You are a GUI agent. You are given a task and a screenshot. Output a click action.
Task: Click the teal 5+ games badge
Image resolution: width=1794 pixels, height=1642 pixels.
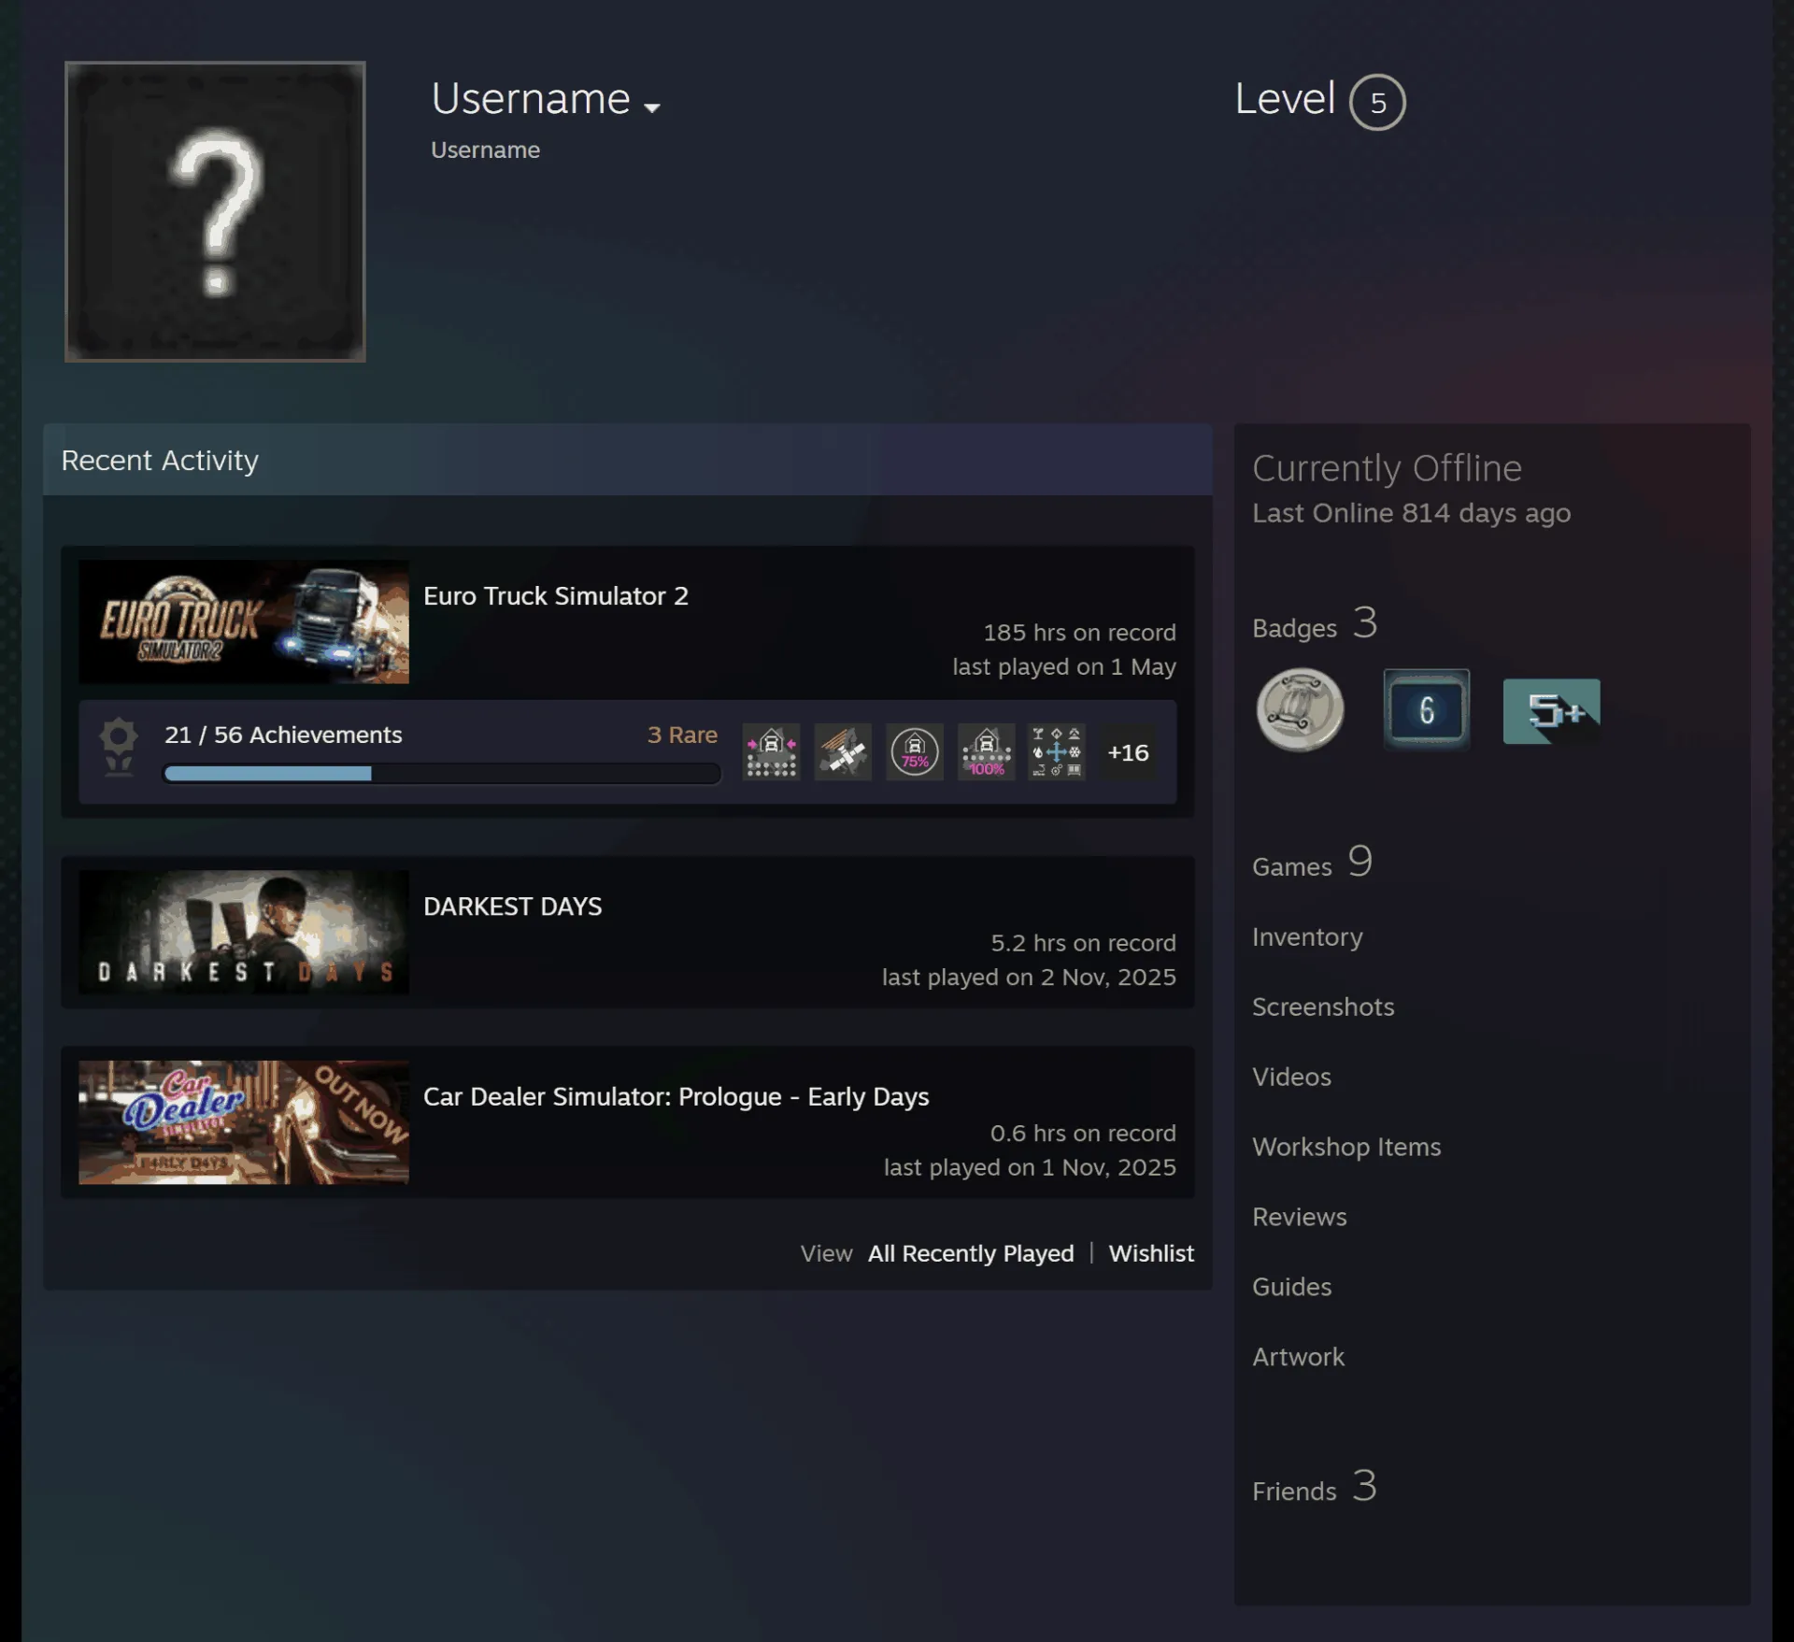pyautogui.click(x=1551, y=711)
